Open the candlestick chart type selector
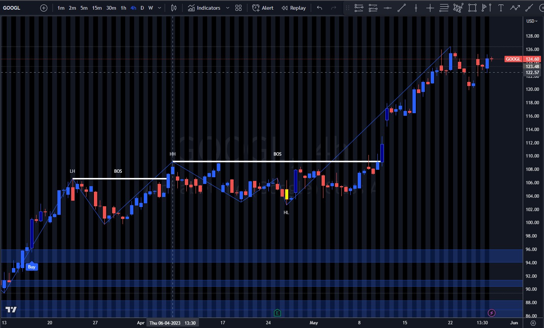Image resolution: width=544 pixels, height=328 pixels. 174,8
